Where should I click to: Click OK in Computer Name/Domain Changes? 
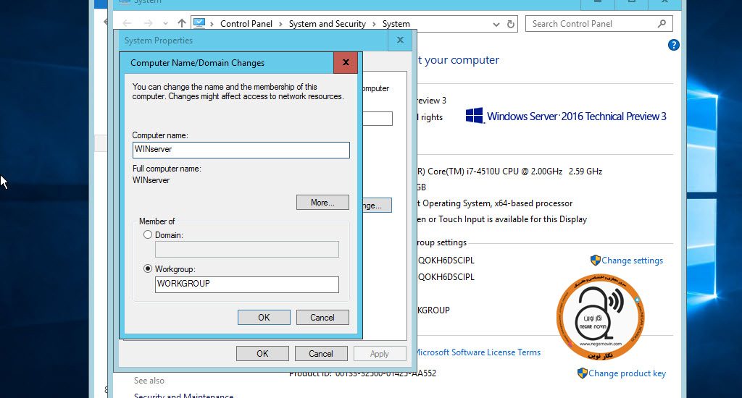point(264,318)
